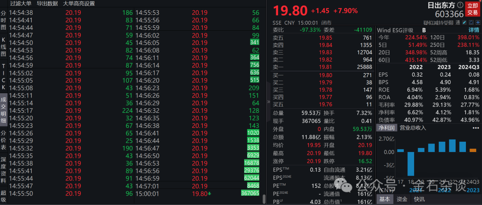Open 大单高亮设置 settings
The width and height of the screenshot is (482, 205).
point(79,4)
